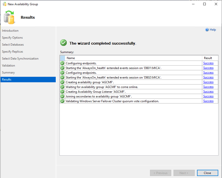Open the Validation step in sidebar
Screen dimensions: 222x178
point(8,66)
